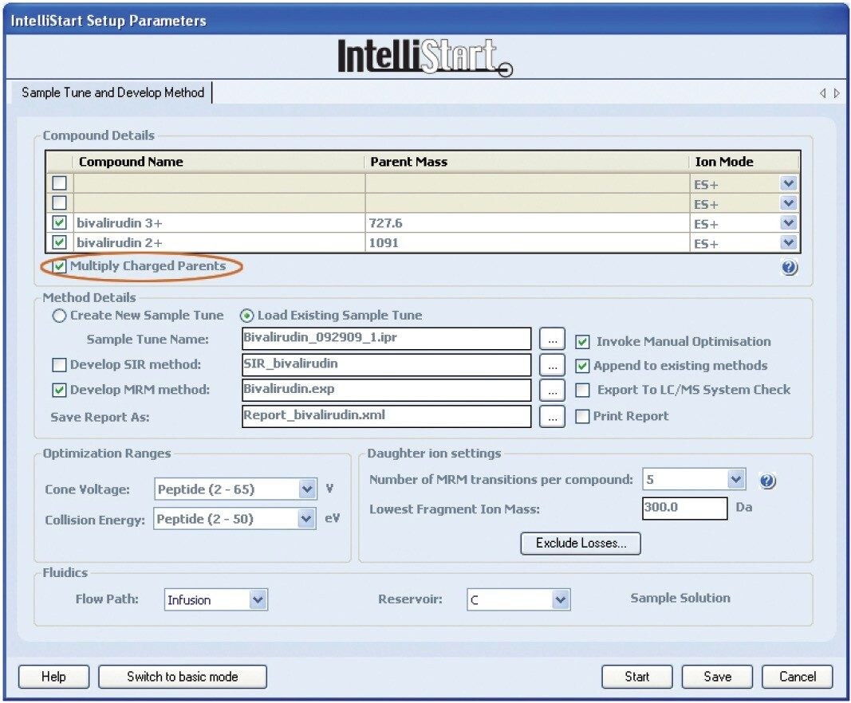
Task: Select Load Existing Sample Tune option
Action: 246,316
